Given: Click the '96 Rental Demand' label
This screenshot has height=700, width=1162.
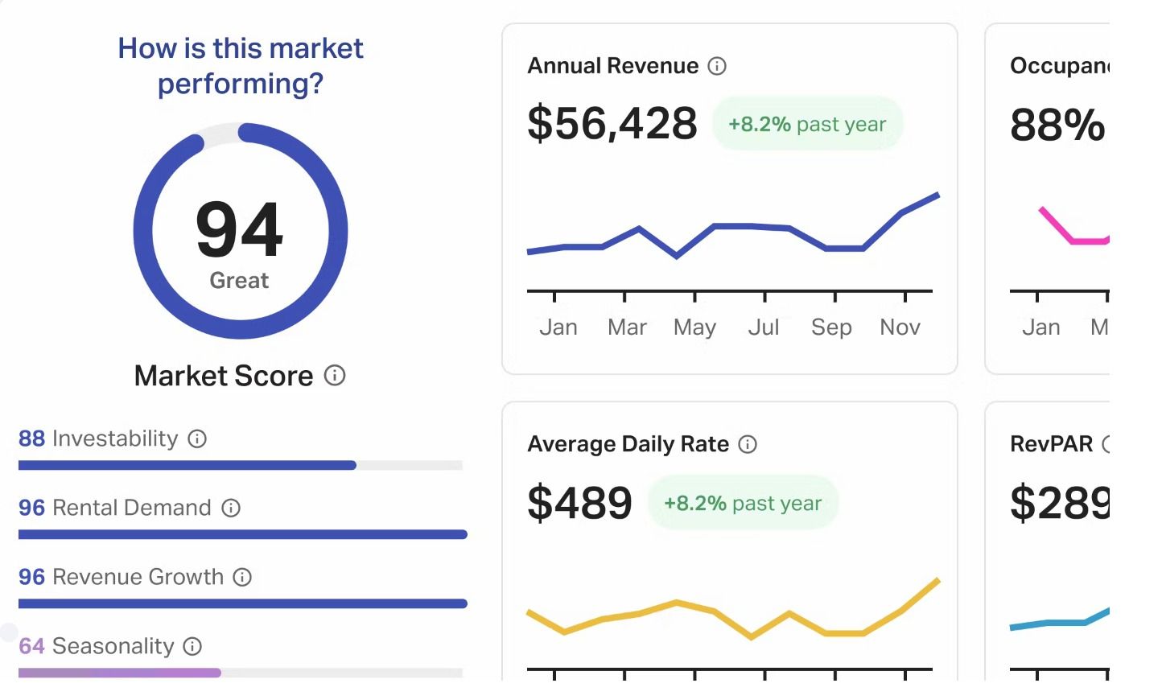Looking at the screenshot, I should click(x=115, y=508).
